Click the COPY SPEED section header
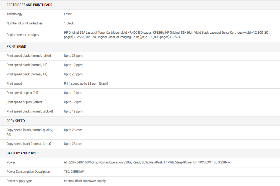Viewport: 280px width, 186px height. pyautogui.click(x=16, y=121)
